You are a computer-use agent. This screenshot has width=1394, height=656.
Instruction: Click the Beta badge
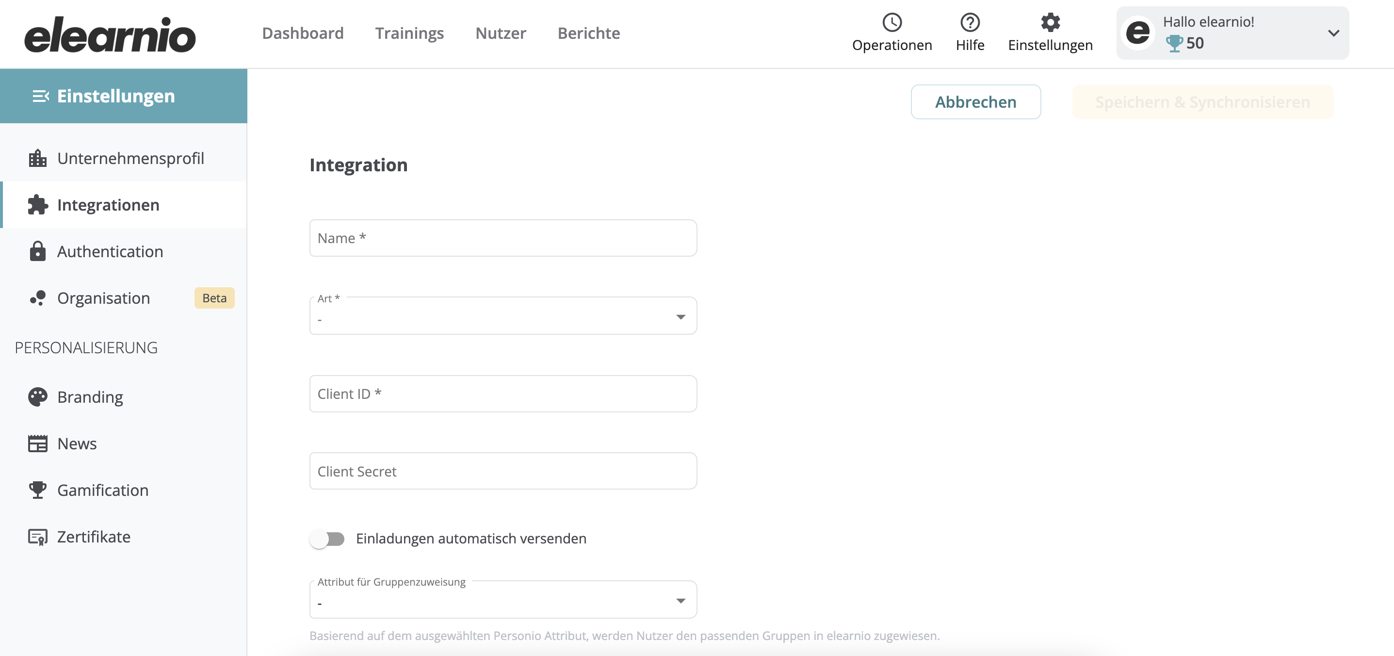click(214, 298)
